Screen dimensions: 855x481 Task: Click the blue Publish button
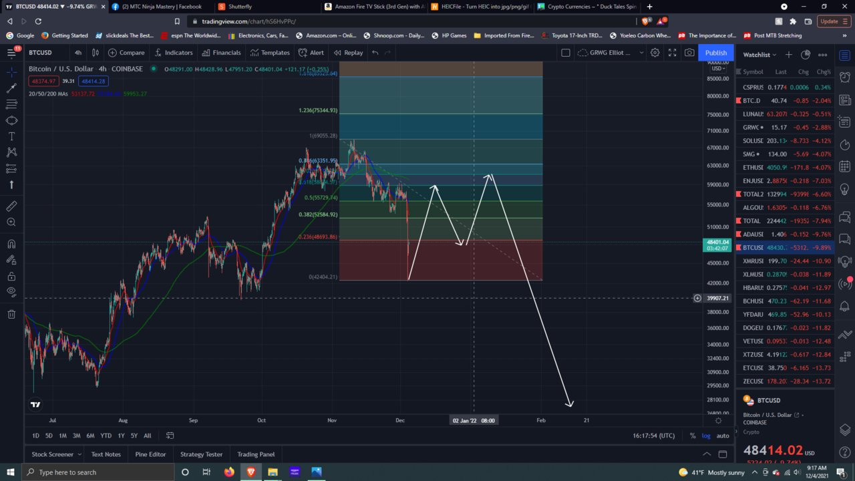[x=716, y=53]
